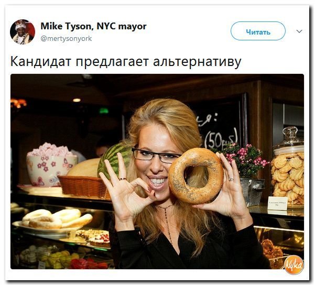
Task: Click the small price card near jar
Action: tap(278, 203)
